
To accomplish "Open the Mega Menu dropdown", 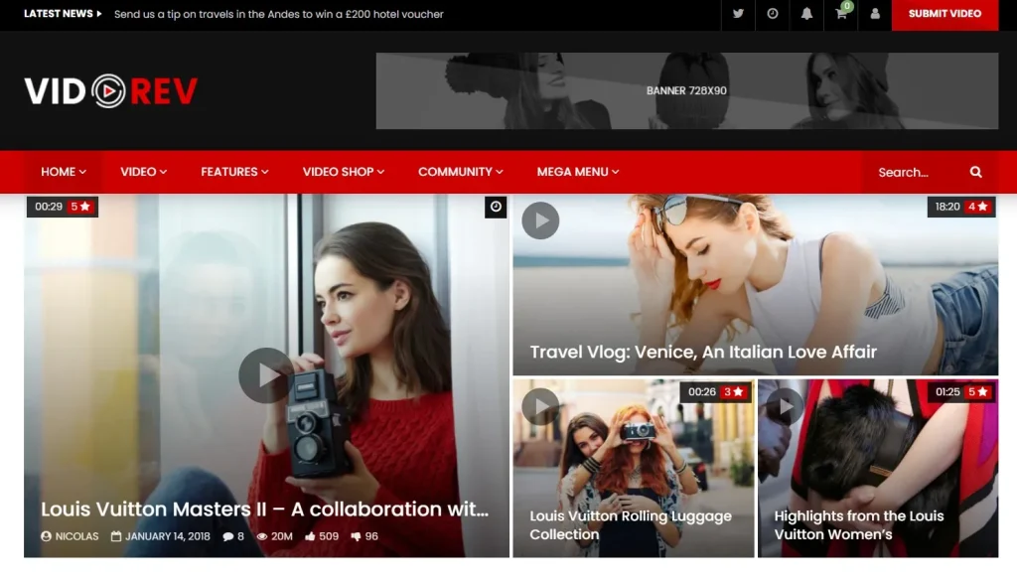I will 577,172.
